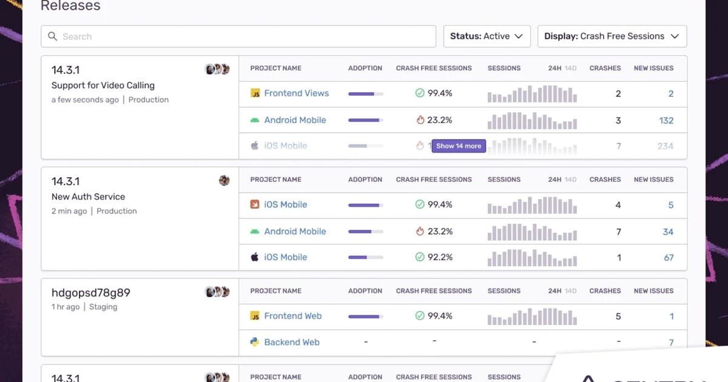
Task: Click the green check beside 99.4% crash free
Action: coord(419,93)
